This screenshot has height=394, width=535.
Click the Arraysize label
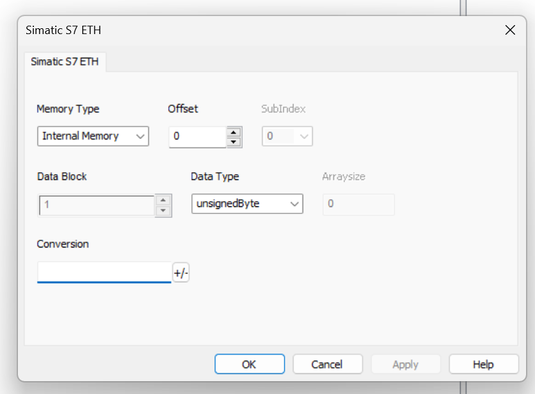coord(344,177)
